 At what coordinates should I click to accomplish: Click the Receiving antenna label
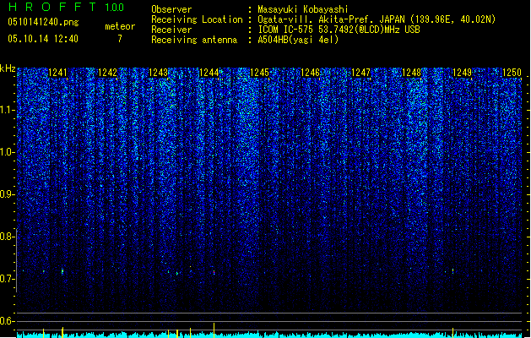point(194,40)
